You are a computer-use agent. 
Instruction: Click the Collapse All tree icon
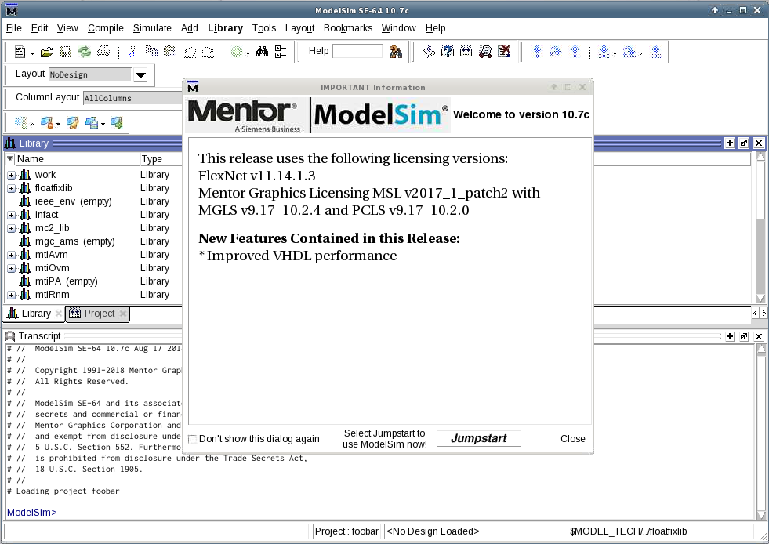click(x=281, y=52)
